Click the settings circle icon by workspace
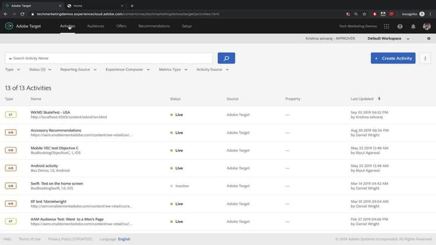 [x=428, y=38]
